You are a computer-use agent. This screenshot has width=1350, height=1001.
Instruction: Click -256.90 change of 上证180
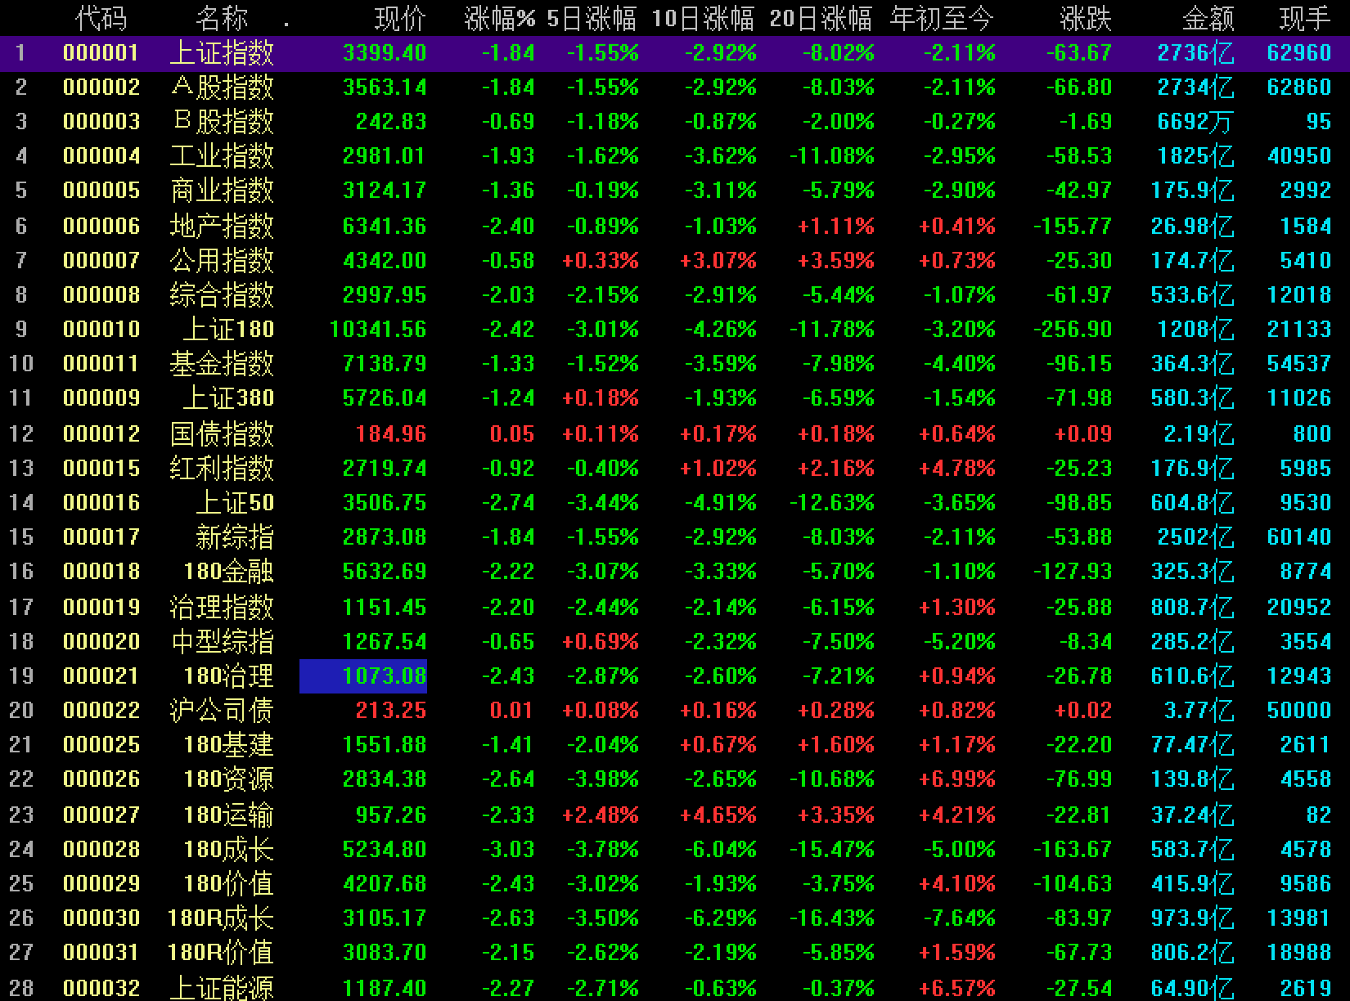(1073, 330)
